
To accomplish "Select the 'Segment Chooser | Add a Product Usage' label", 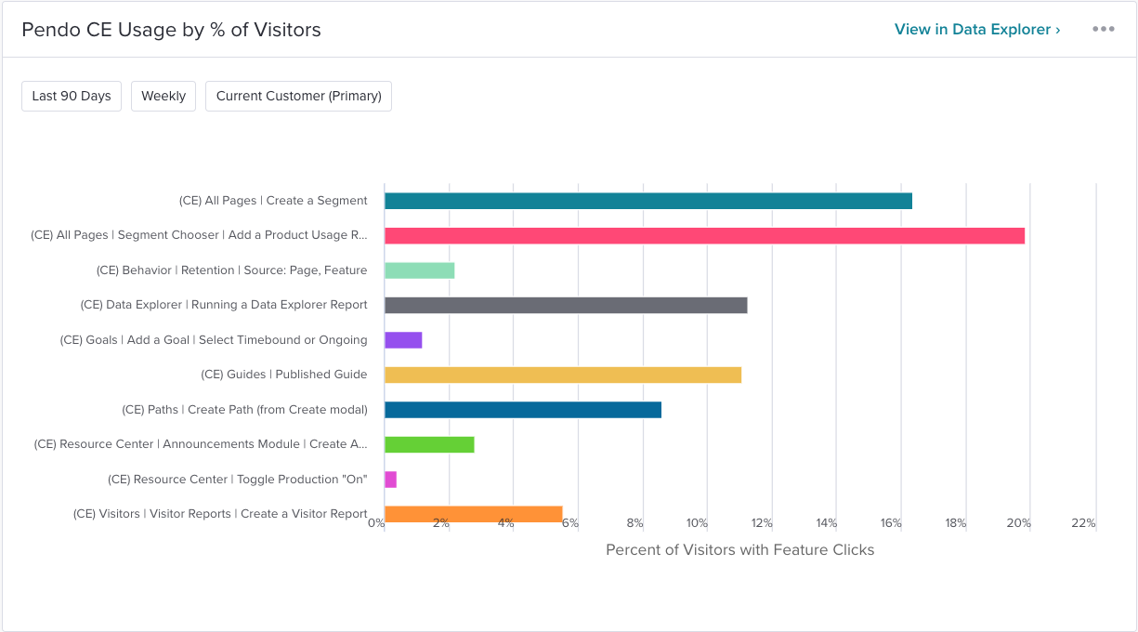I will 199,235.
